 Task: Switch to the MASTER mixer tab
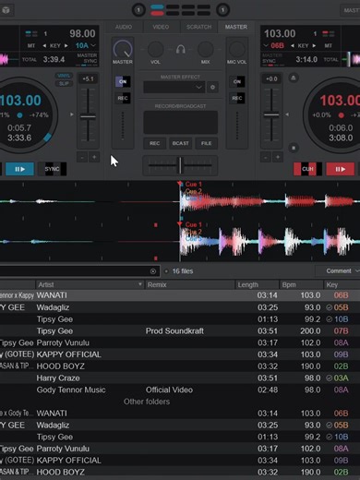(x=236, y=27)
